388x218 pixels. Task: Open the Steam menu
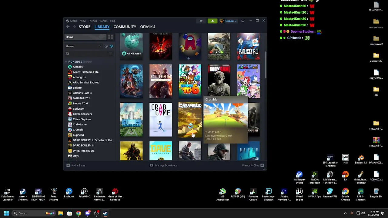tap(74, 21)
